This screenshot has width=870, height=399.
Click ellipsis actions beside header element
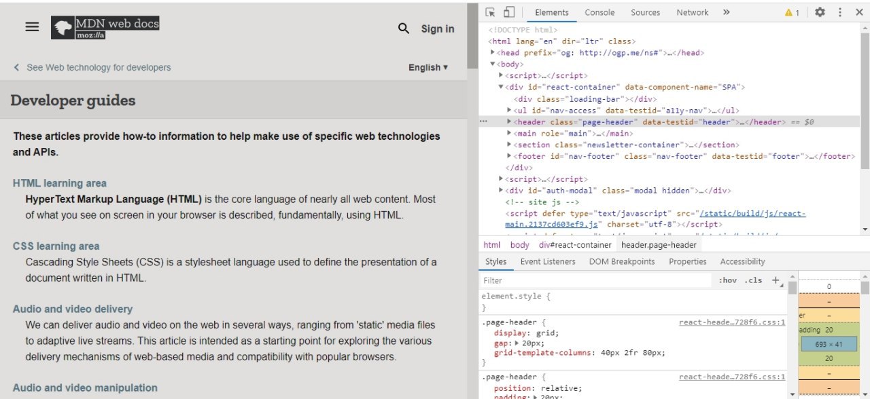483,121
